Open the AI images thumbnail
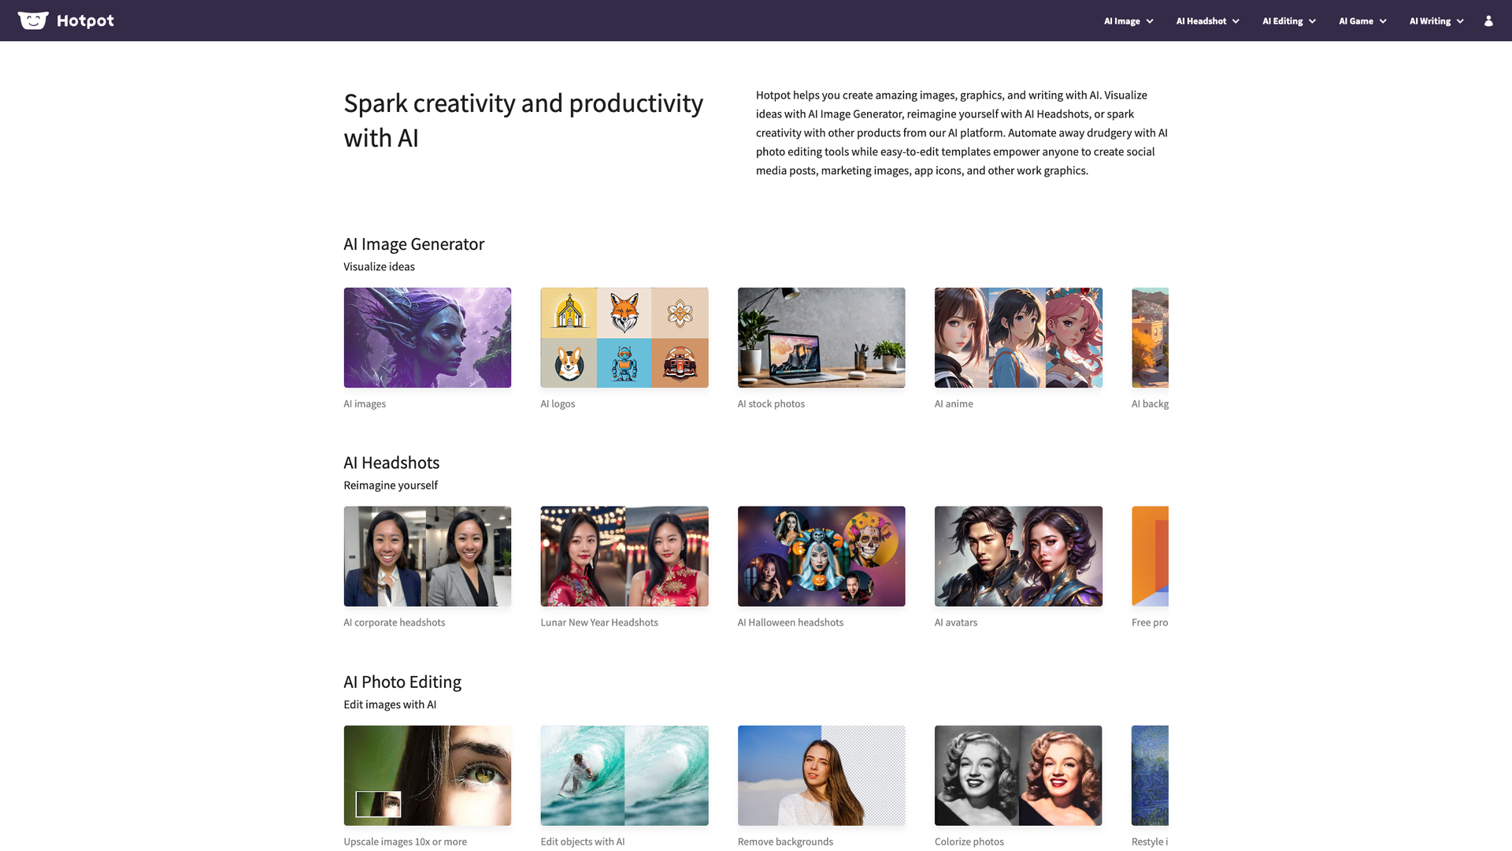 (428, 337)
